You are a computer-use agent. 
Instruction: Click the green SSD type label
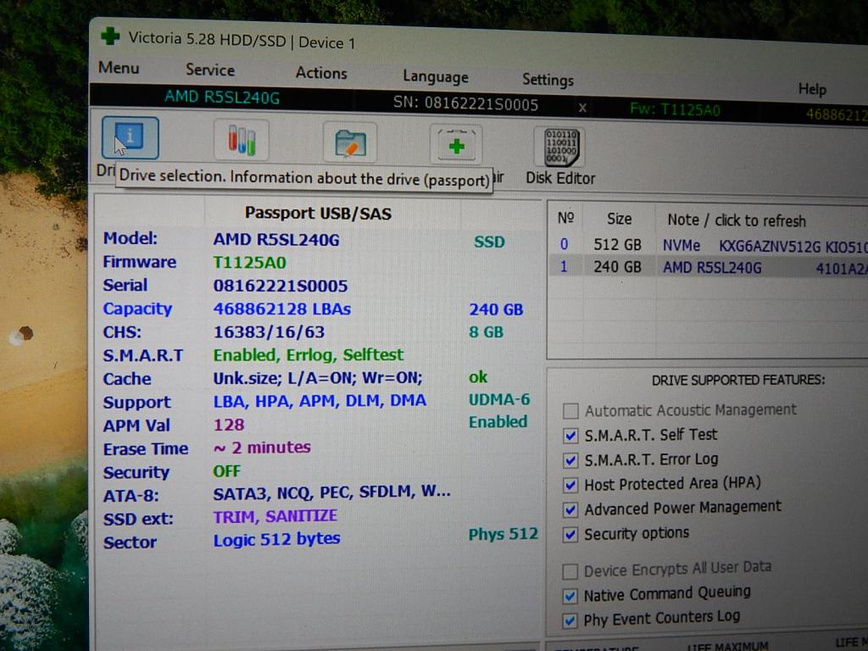(489, 242)
